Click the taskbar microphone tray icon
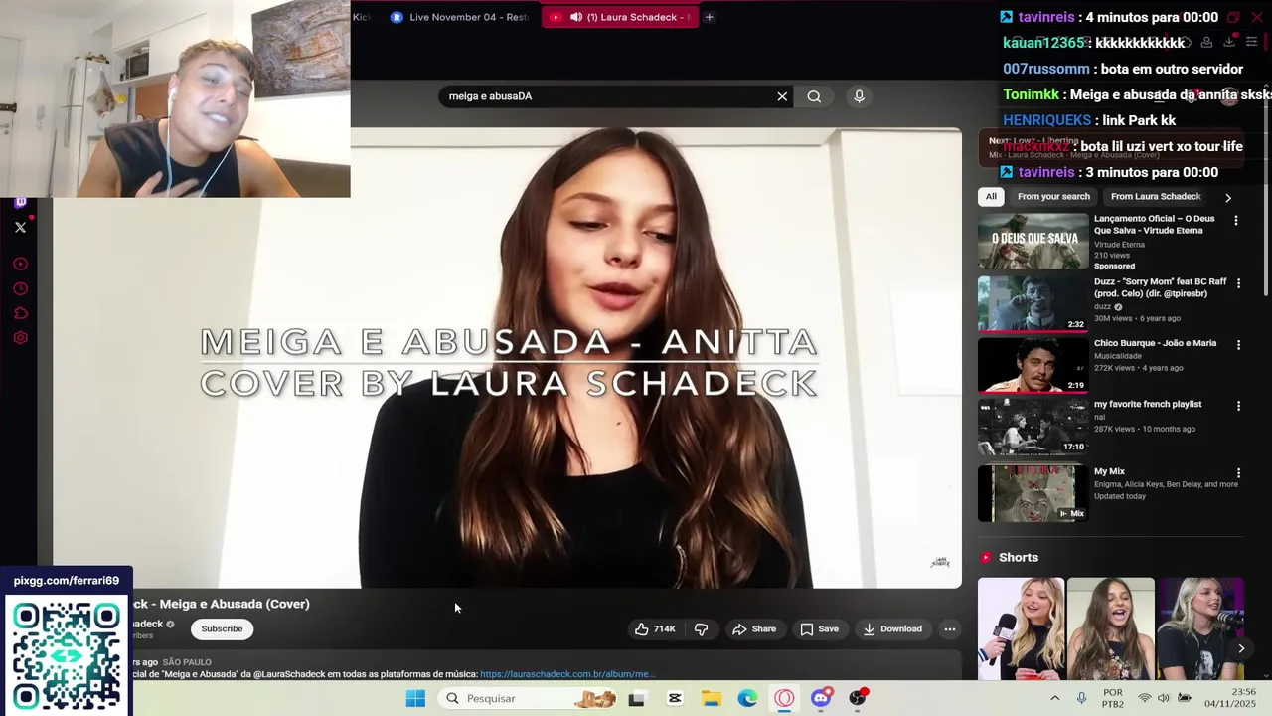This screenshot has width=1272, height=716. [x=1081, y=698]
